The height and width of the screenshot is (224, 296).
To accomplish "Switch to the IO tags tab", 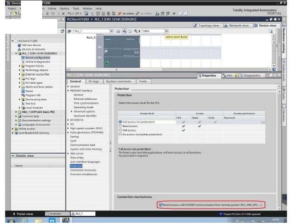I will [94, 82].
